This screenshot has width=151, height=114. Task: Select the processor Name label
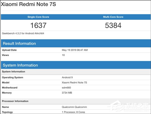tap(5, 107)
